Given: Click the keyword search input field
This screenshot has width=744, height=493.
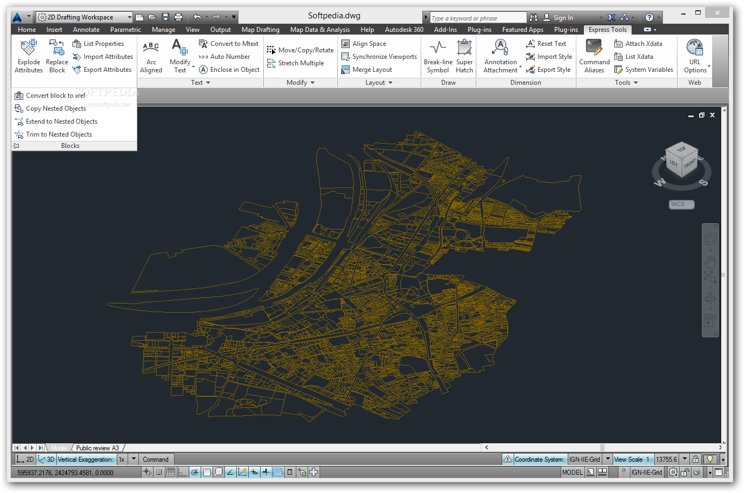Looking at the screenshot, I should pyautogui.click(x=478, y=18).
